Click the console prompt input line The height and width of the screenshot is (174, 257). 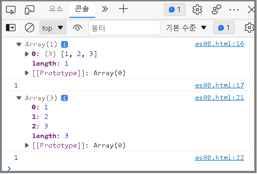tap(131, 169)
